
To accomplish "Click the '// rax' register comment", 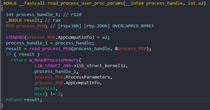I will 53,20.
